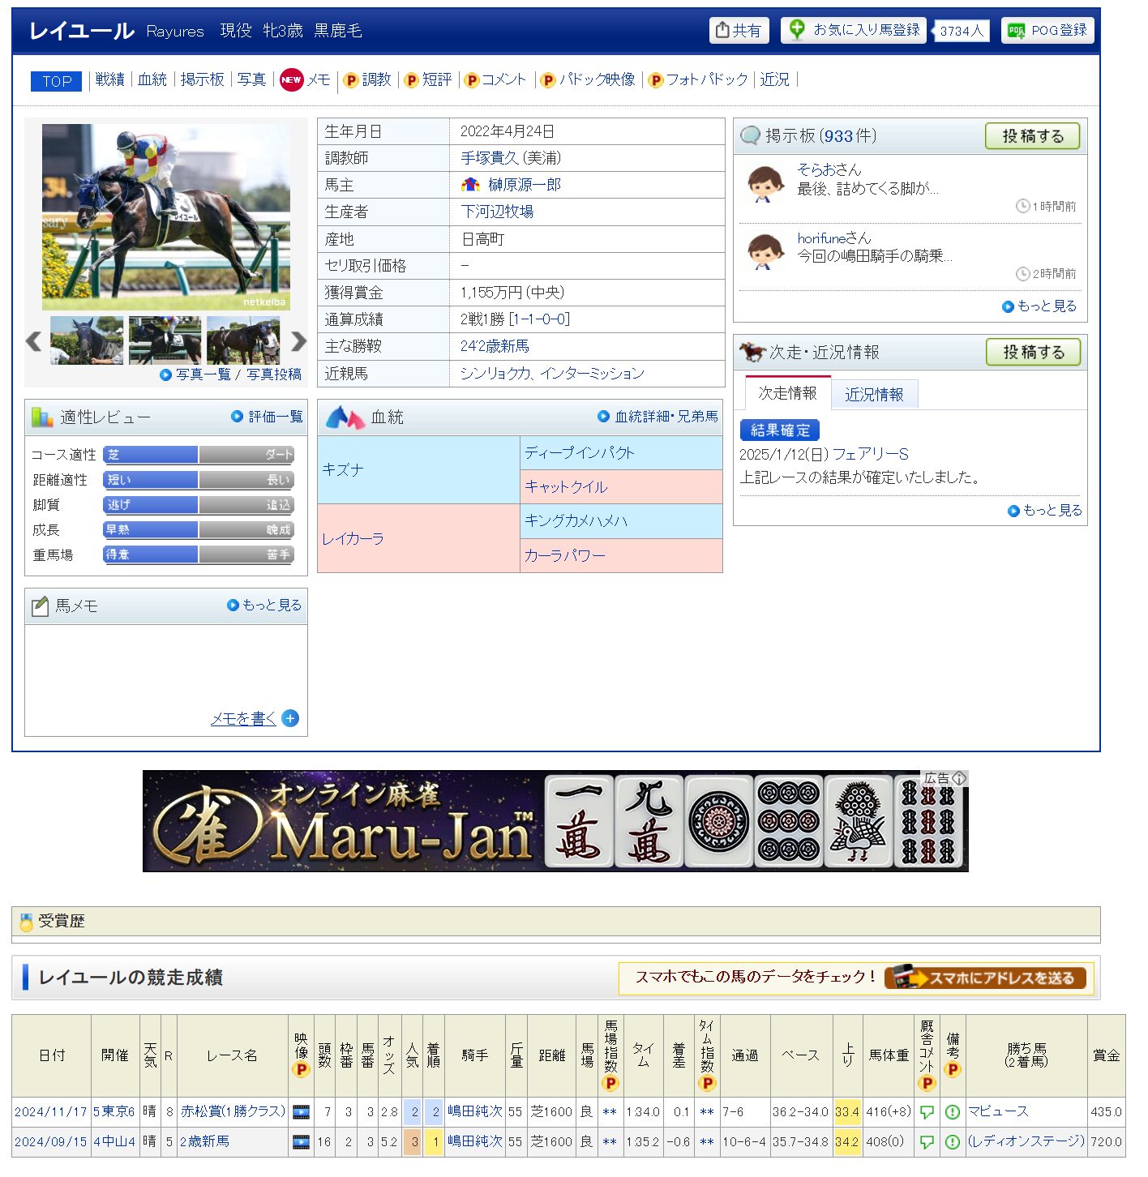Expand 馬メモ panel with もっと見る
The image size is (1148, 1177).
pyautogui.click(x=264, y=606)
